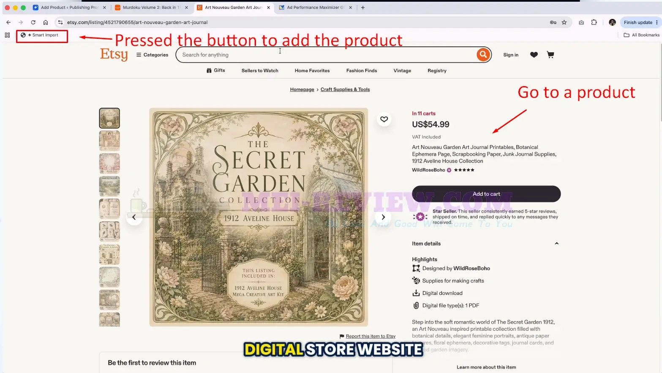Click Report this item to Etsy
Image resolution: width=662 pixels, height=373 pixels.
click(x=371, y=336)
